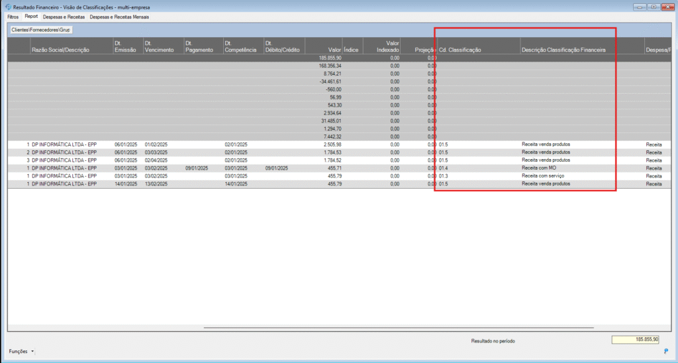Click the Dt. Vencimento column header
The width and height of the screenshot is (678, 363).
tap(159, 46)
